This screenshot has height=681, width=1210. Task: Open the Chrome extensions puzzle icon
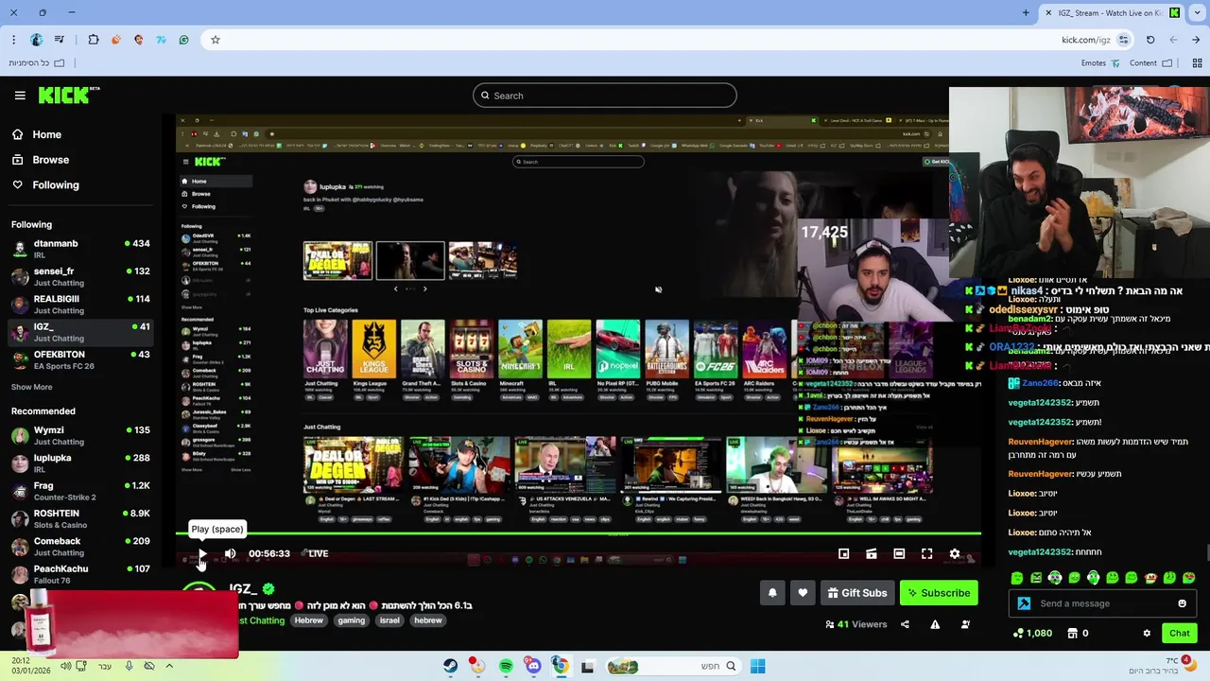pos(94,40)
